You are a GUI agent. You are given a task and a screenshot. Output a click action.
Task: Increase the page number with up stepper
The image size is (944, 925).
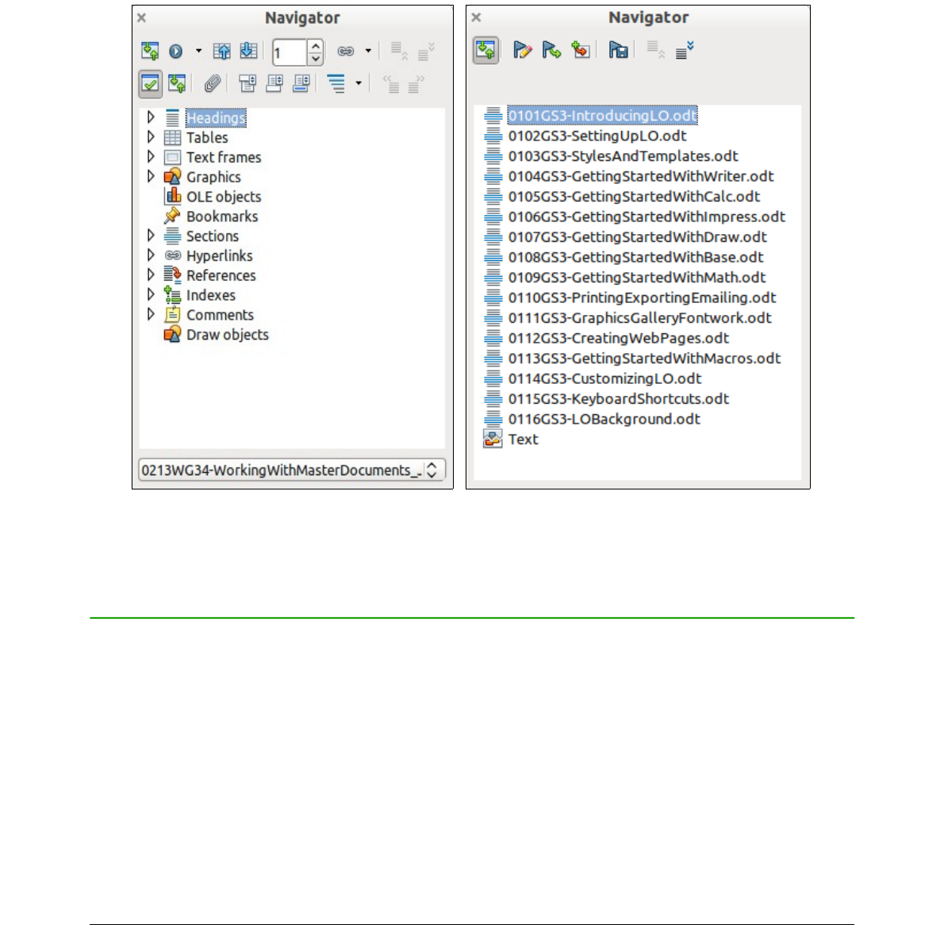click(316, 46)
